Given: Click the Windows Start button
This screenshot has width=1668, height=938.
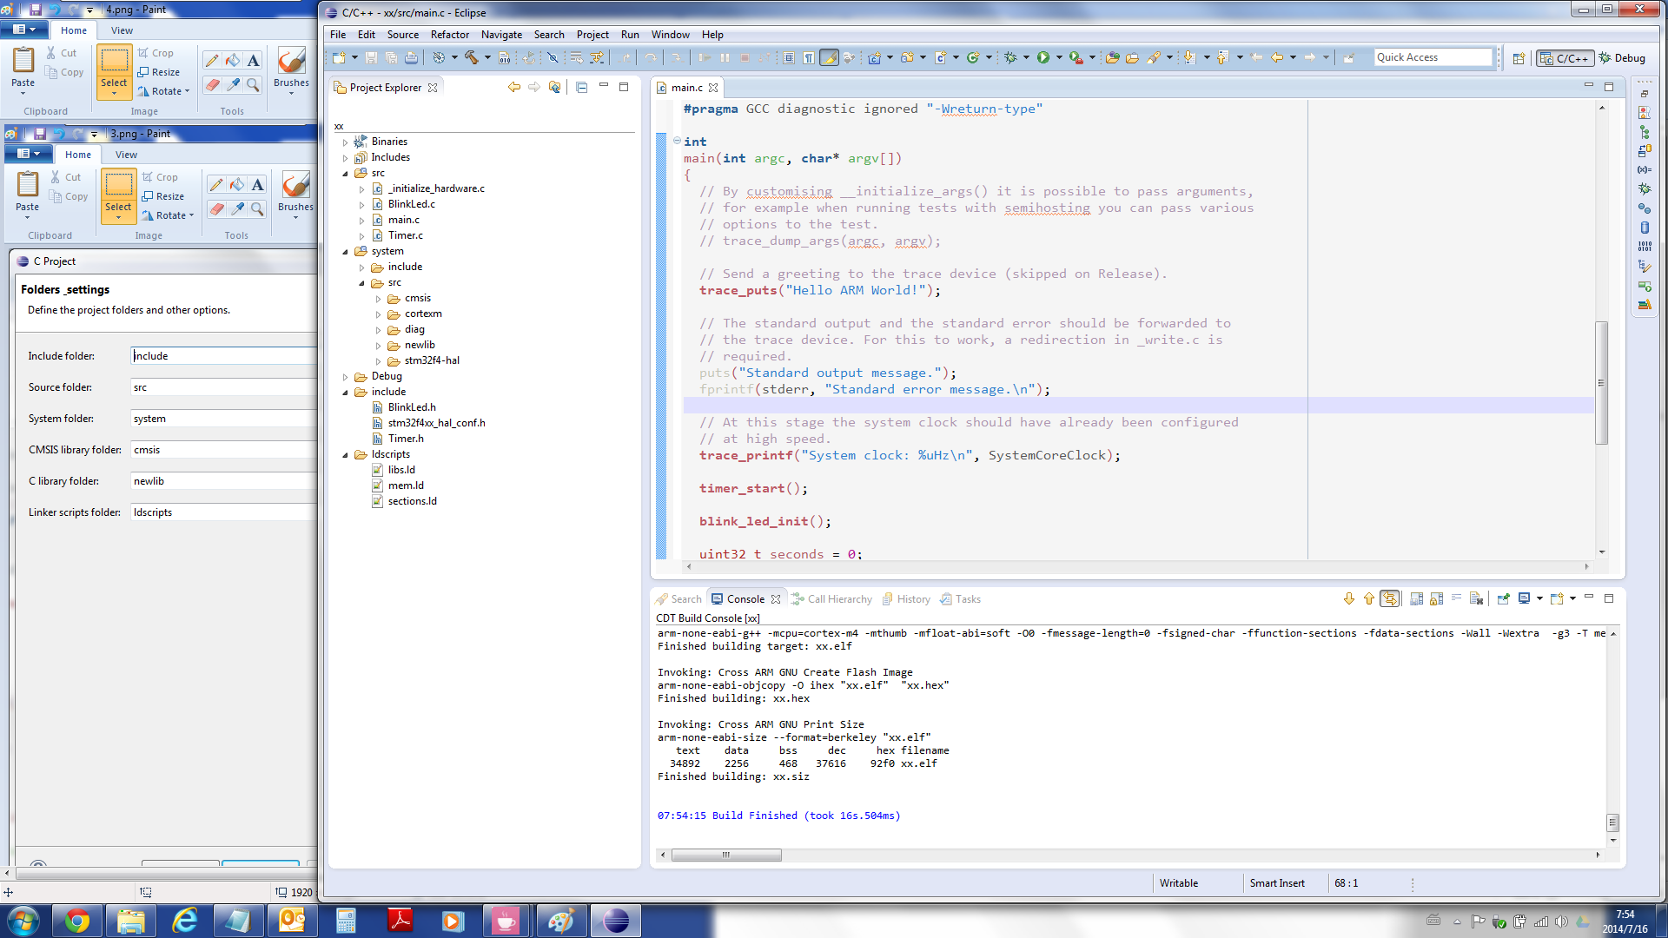Looking at the screenshot, I should click(x=23, y=921).
